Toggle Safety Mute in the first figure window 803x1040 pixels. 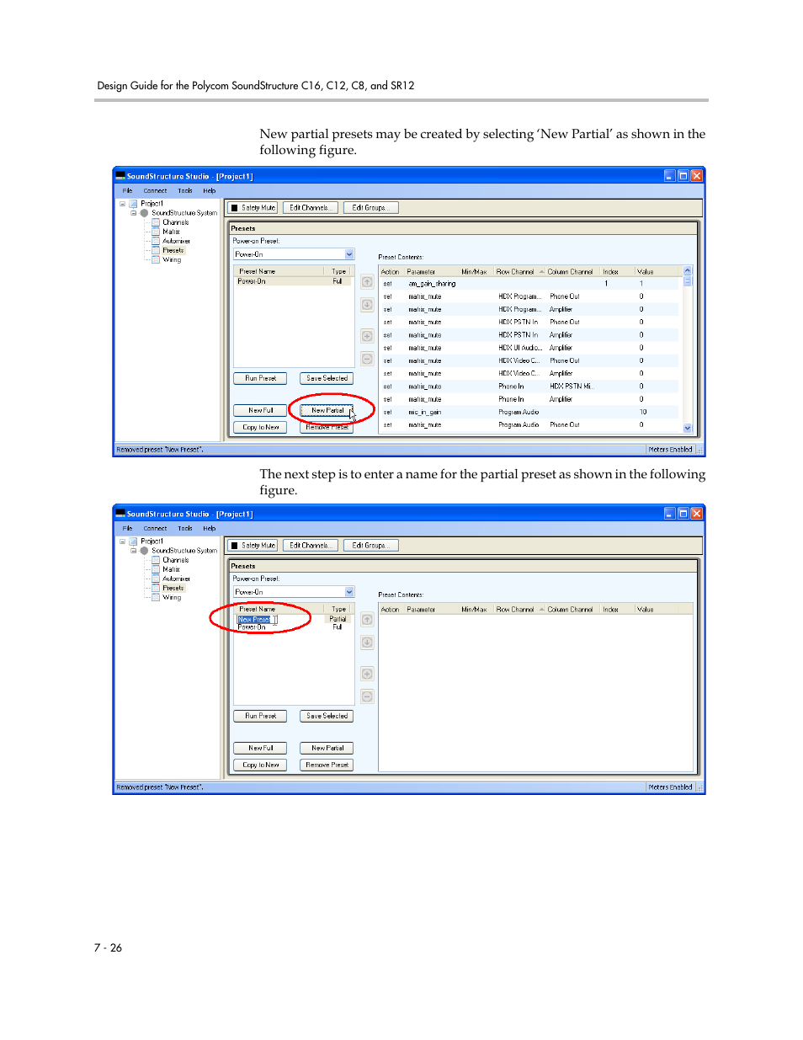point(253,208)
